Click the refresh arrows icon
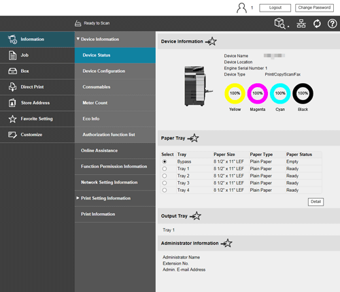The width and height of the screenshot is (340, 292). pos(317,23)
